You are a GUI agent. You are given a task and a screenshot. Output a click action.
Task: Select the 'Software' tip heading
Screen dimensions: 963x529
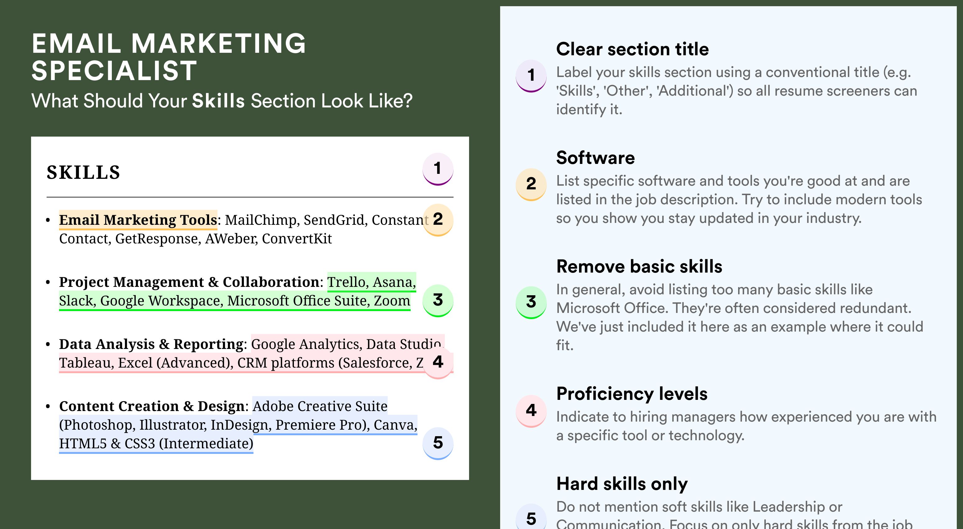click(595, 158)
